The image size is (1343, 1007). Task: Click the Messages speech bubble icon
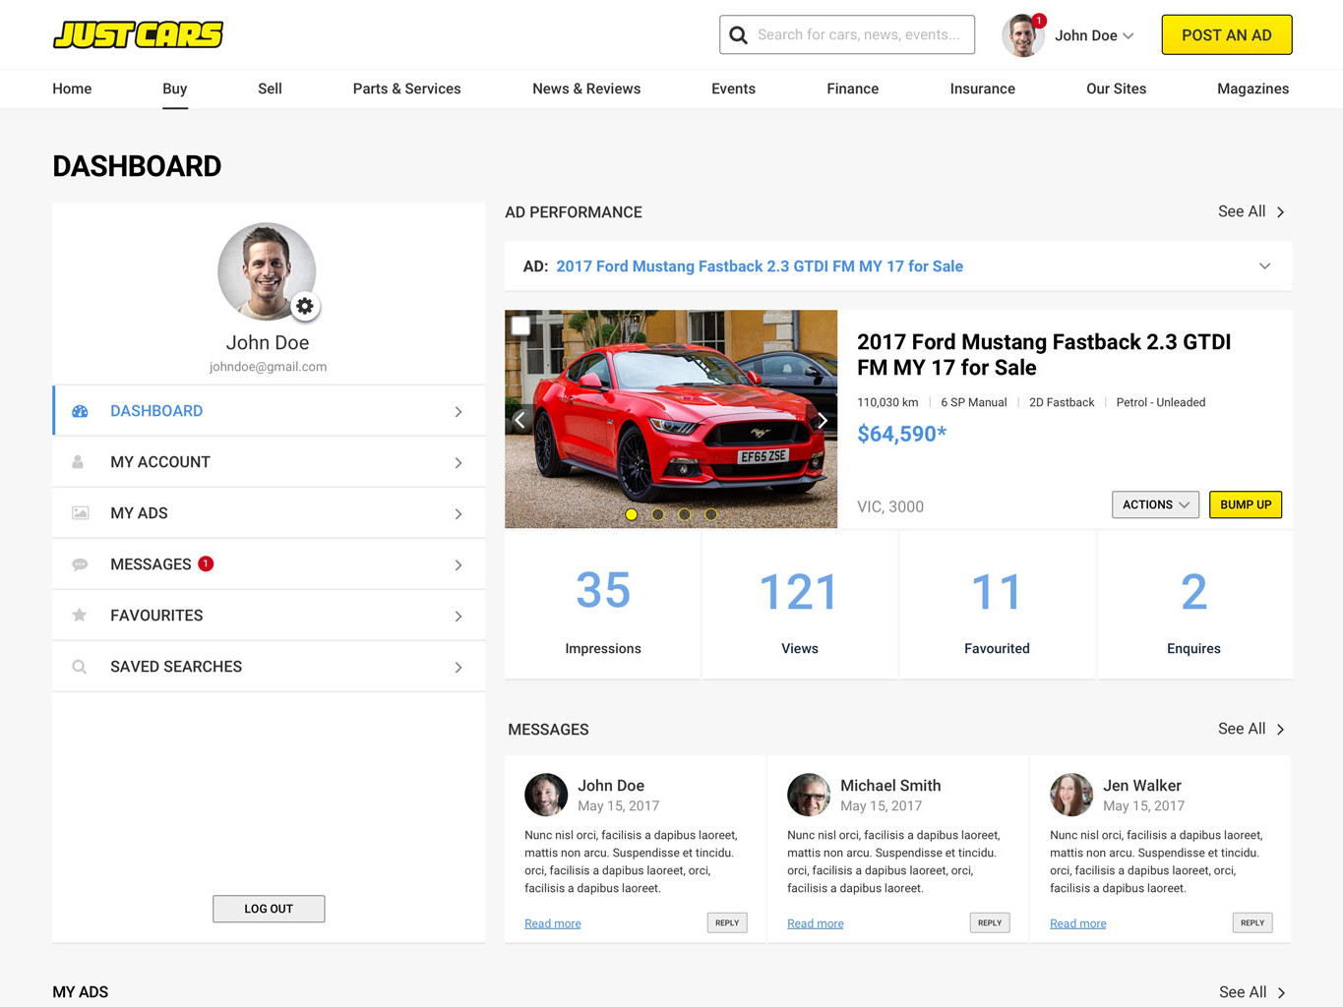pos(80,564)
